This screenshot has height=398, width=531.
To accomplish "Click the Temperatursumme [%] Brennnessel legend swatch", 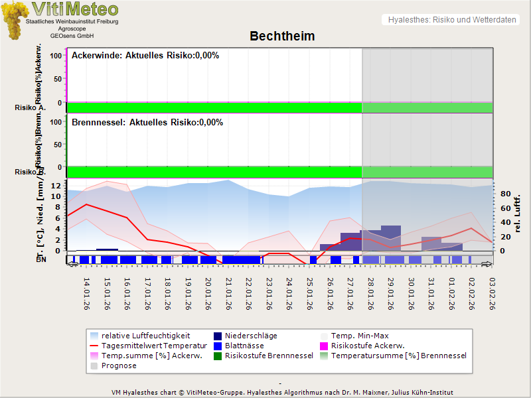I will pos(325,356).
